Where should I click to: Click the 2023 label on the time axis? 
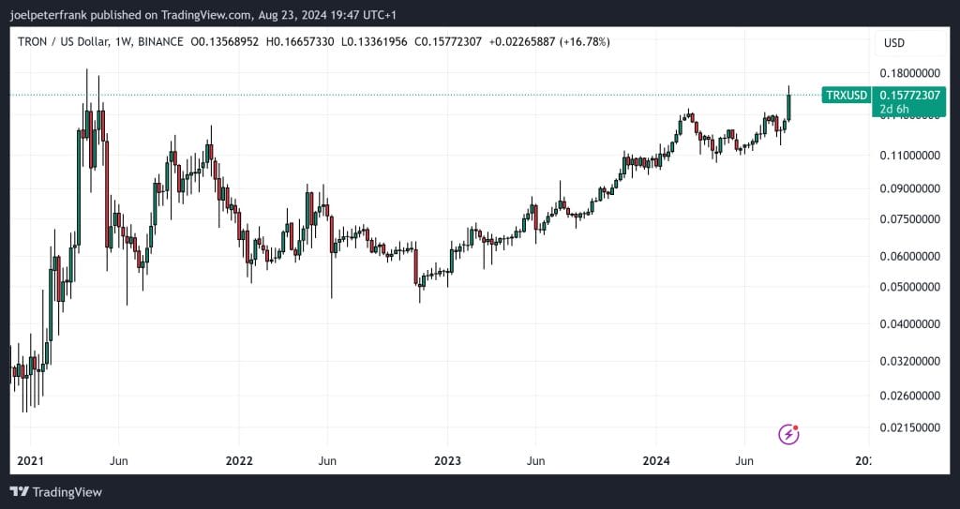[x=447, y=461]
